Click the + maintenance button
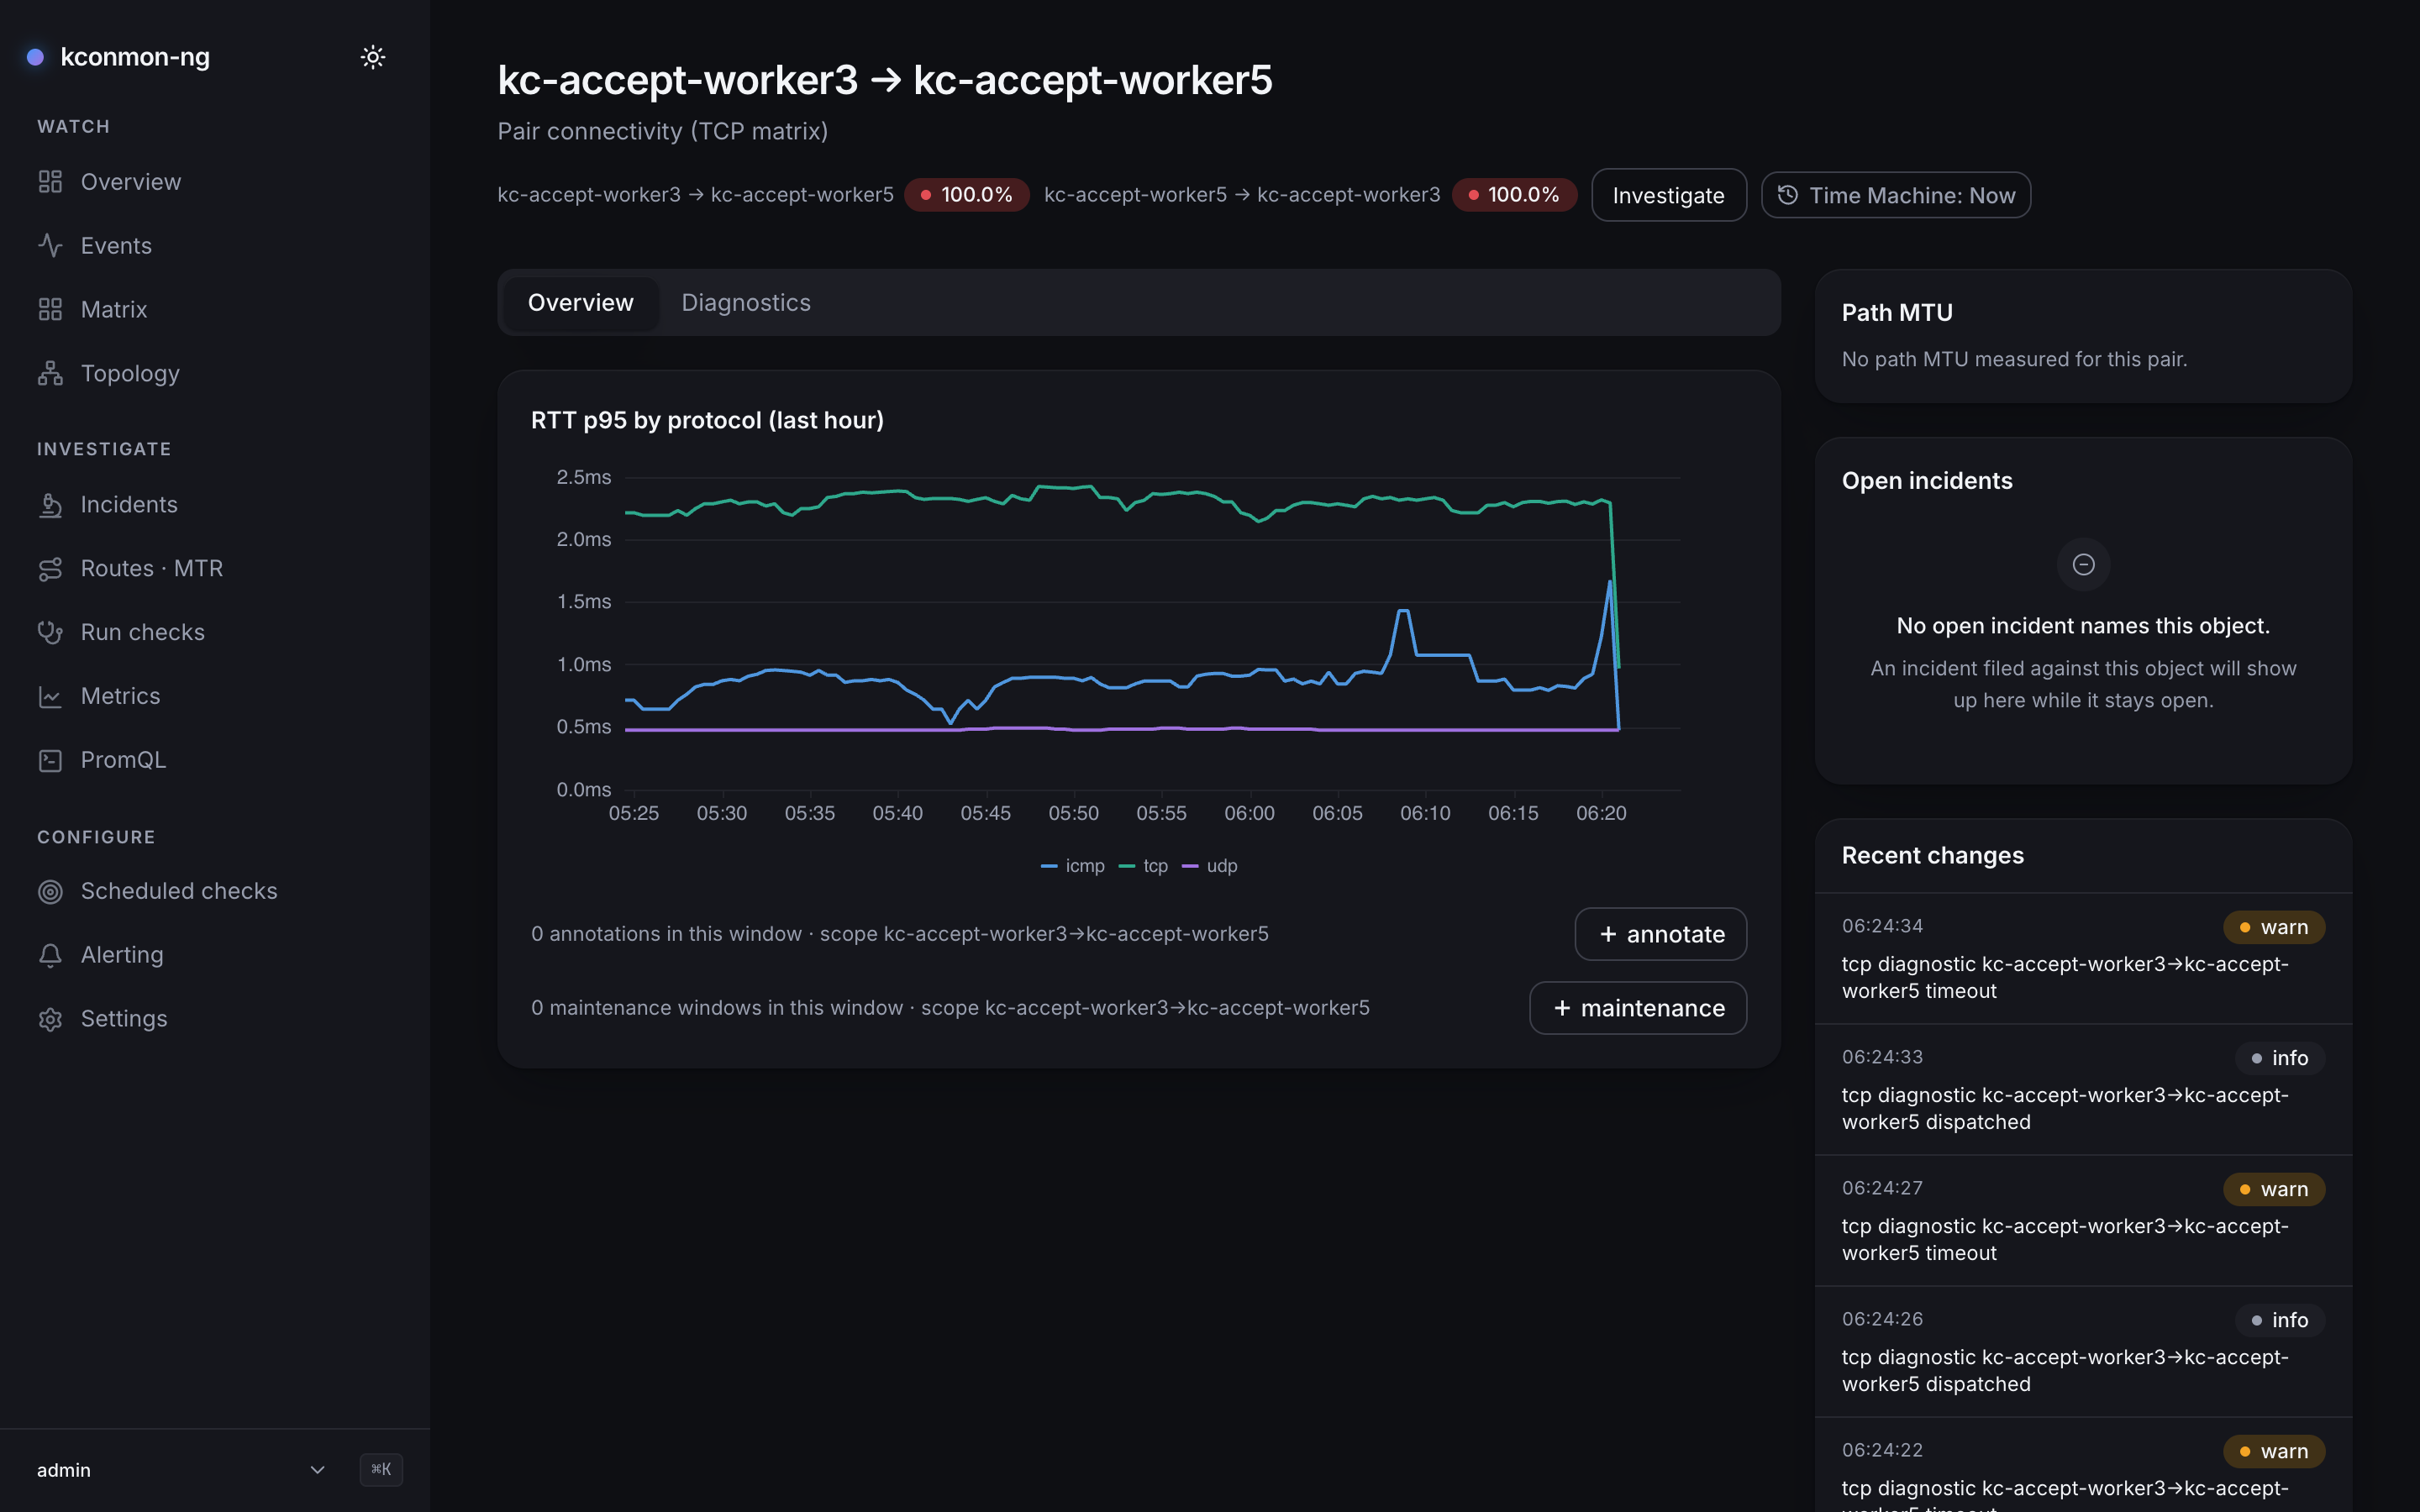 1638,1008
